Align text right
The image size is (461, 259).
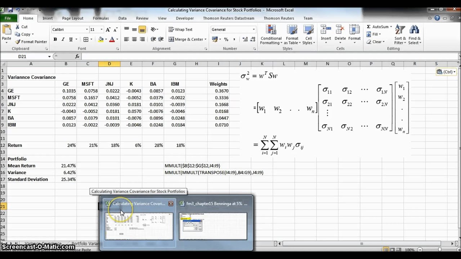tap(142, 40)
